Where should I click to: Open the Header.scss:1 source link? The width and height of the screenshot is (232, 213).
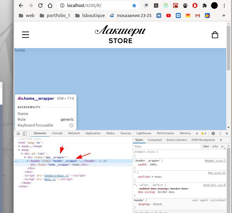point(215,161)
